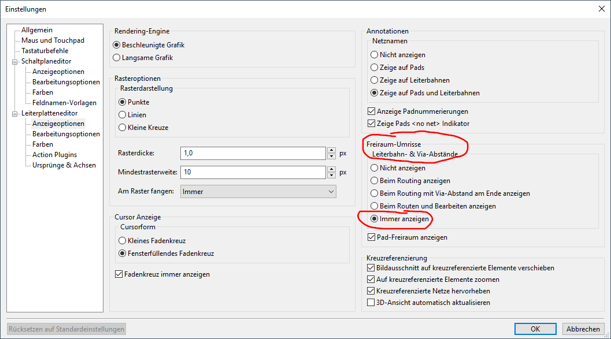This screenshot has width=611, height=339.
Task: Click into the Rasterdicke input field
Action: tap(253, 154)
